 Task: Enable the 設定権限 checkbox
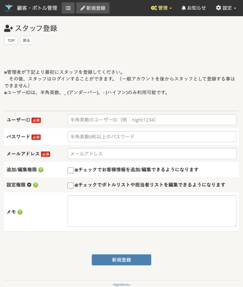coord(70,186)
